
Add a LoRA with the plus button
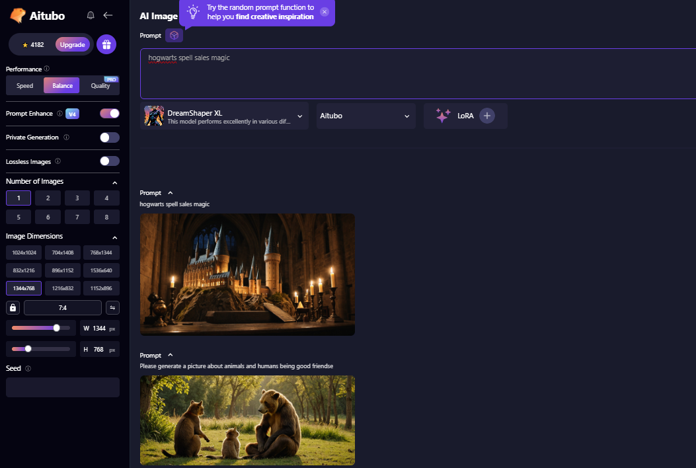pos(487,116)
